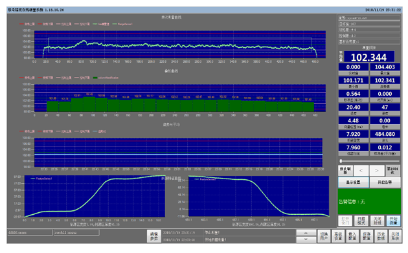Click the second status field at bottom-left

76,232
